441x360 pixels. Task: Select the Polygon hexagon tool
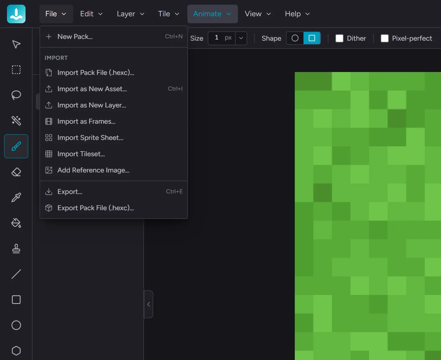(16, 351)
